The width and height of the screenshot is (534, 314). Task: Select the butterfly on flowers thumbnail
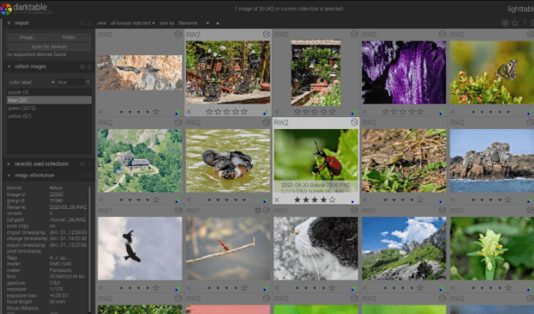491,72
